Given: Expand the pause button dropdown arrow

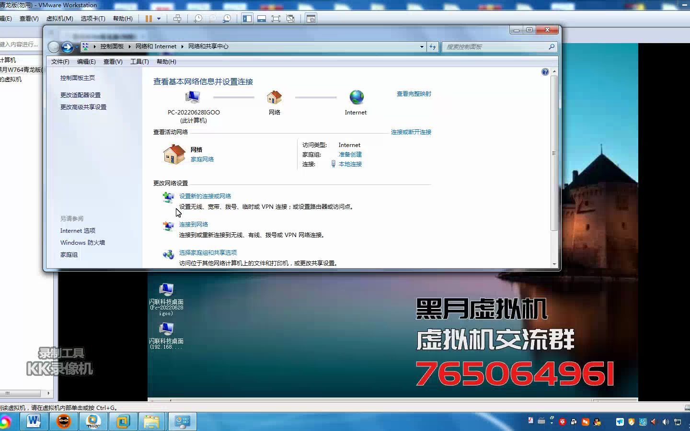Looking at the screenshot, I should (158, 19).
